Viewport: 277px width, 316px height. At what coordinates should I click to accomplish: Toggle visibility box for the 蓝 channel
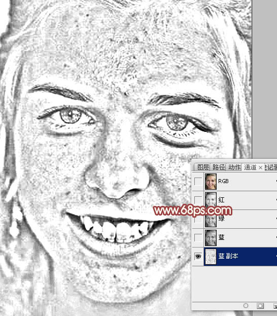198,237
